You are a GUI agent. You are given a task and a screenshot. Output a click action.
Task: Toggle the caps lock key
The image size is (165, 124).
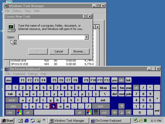12,100
